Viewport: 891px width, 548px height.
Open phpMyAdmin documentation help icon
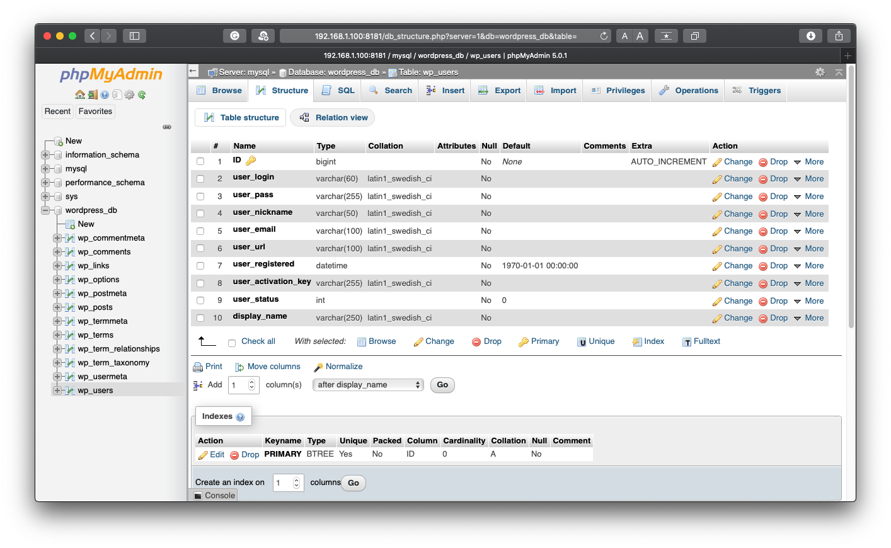click(x=105, y=94)
